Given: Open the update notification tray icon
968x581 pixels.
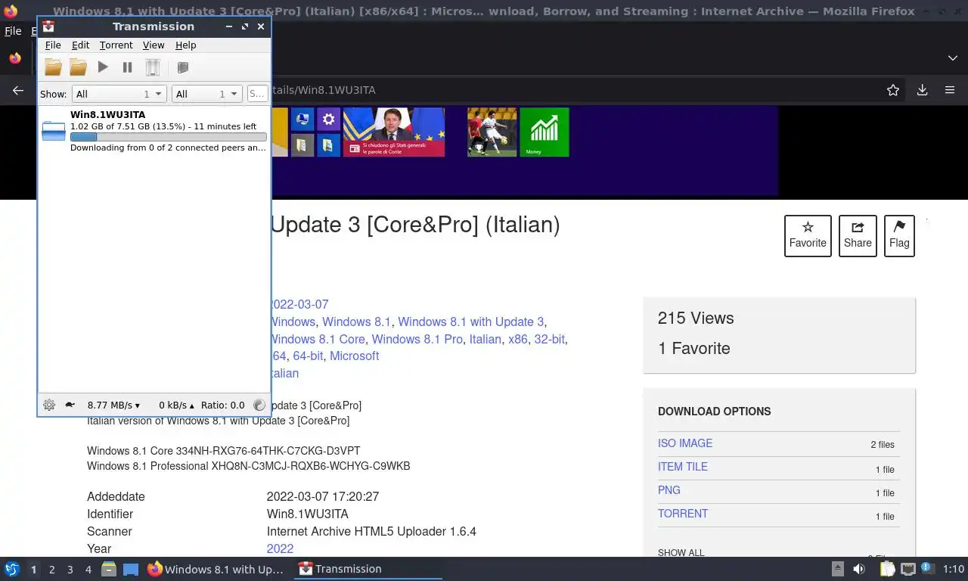Looking at the screenshot, I should (928, 569).
